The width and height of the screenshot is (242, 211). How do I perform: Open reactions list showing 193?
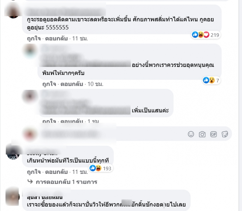pyautogui.click(x=101, y=168)
